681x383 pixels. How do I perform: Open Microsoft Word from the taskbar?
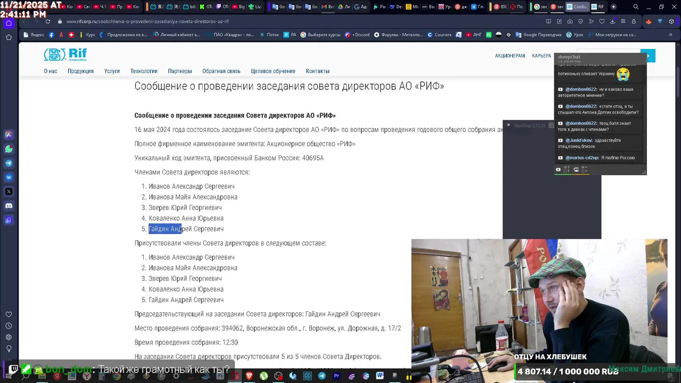[380, 376]
